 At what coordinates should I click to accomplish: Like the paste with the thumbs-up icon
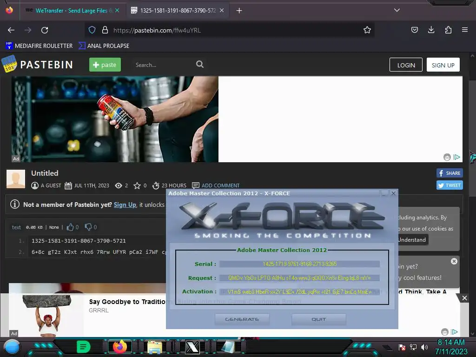pos(70,227)
